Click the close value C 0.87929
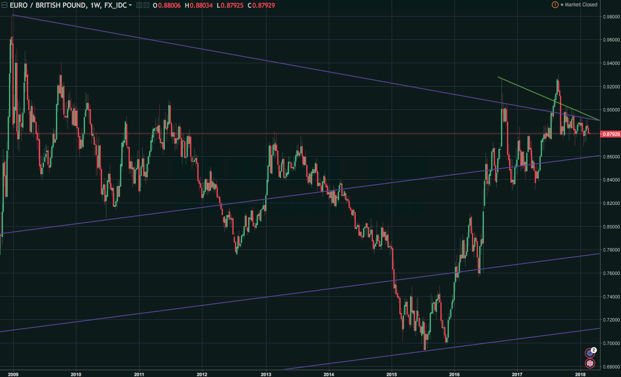 [x=261, y=6]
